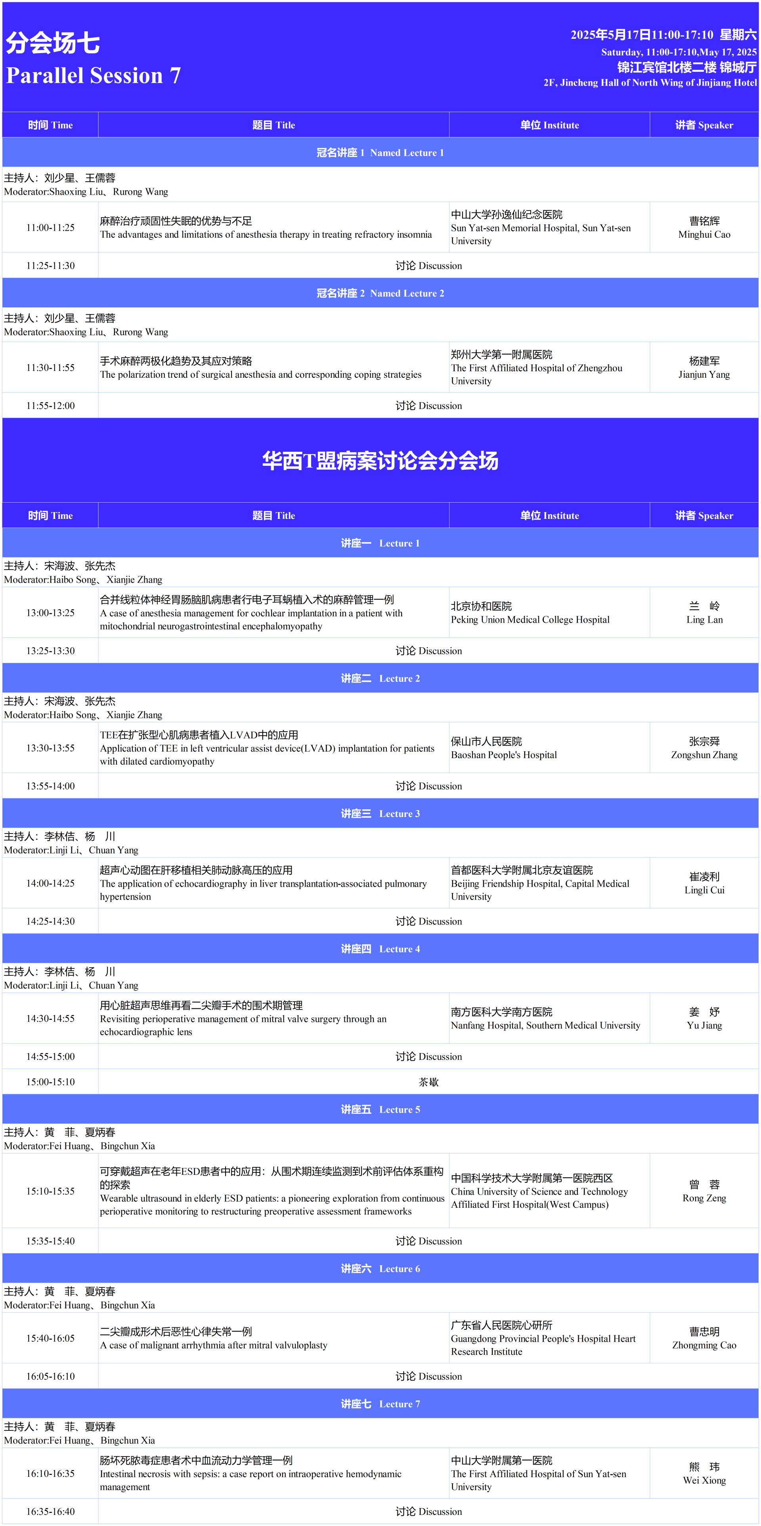The image size is (761, 1526).
Task: Click time cell '11:00-11:25'
Action: (x=50, y=228)
